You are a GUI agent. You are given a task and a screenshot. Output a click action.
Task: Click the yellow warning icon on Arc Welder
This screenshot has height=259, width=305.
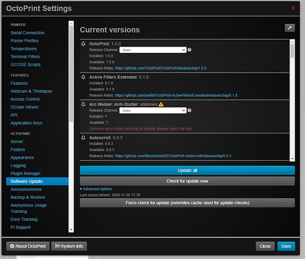(x=161, y=104)
